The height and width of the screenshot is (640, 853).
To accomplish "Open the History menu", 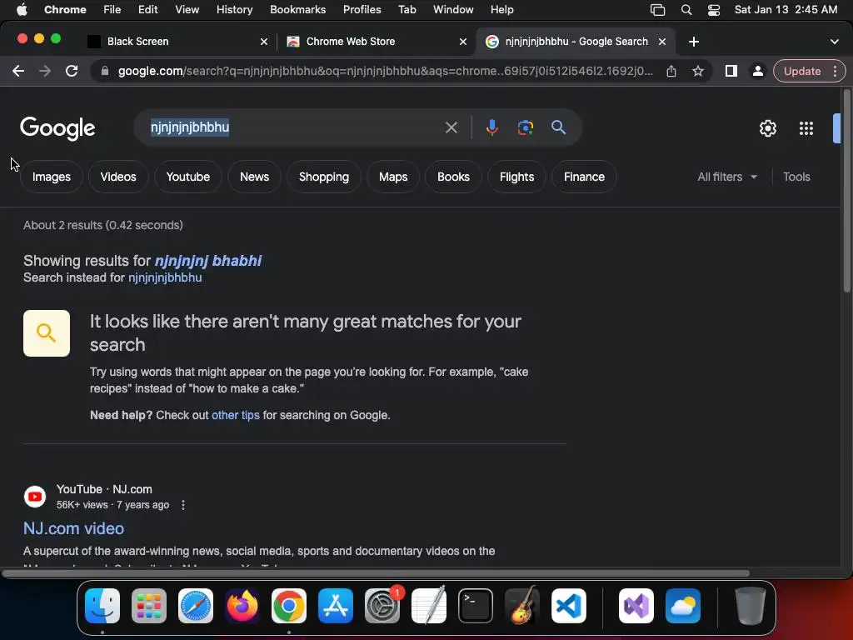I will tap(234, 10).
